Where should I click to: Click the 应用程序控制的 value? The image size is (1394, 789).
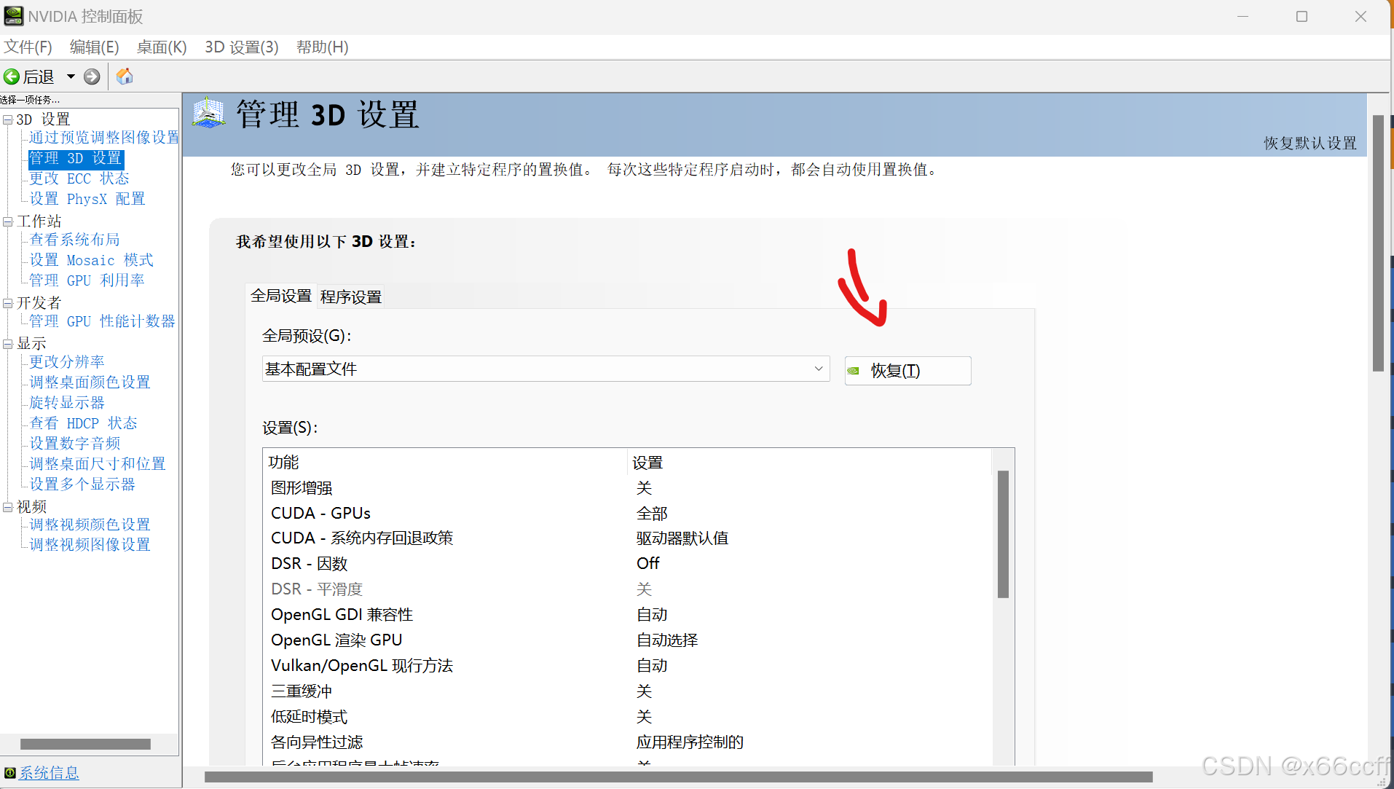690,742
